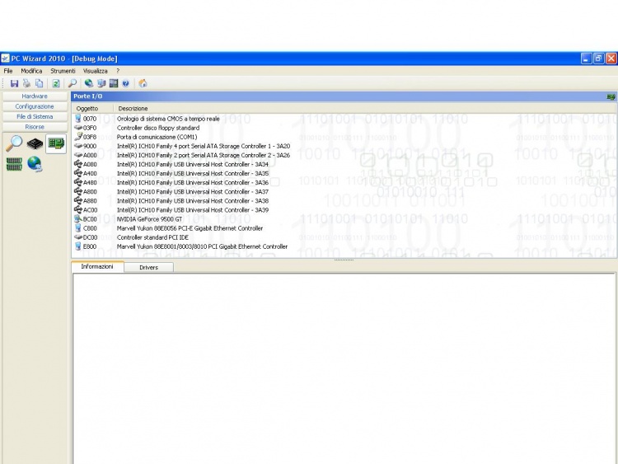Image resolution: width=618 pixels, height=464 pixels.
Task: Click the Home toolbar icon
Action: coord(143,83)
